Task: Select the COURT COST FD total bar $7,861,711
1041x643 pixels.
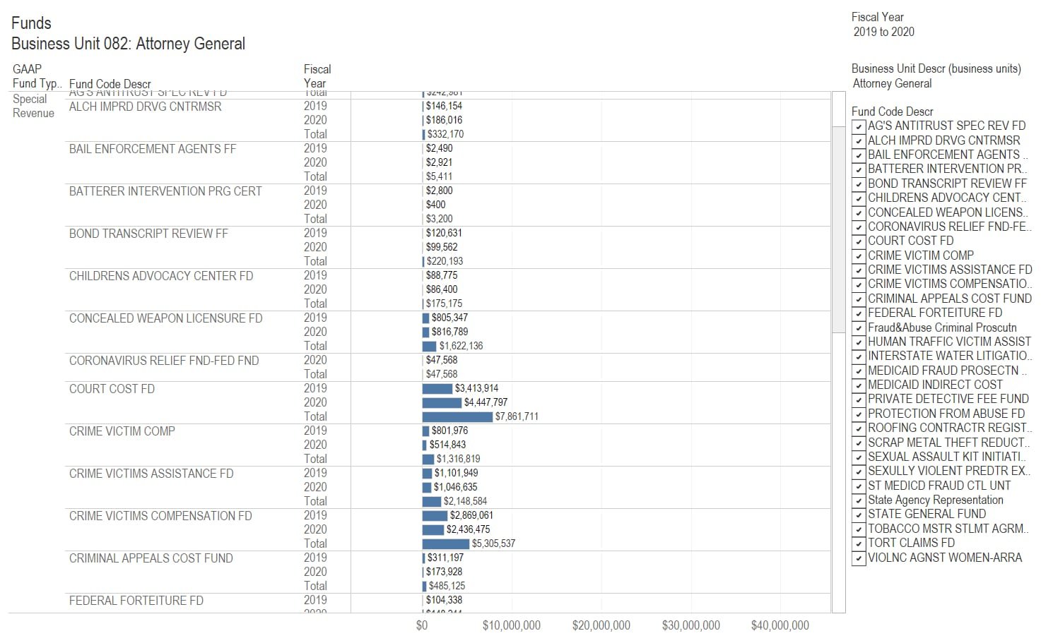Action: click(x=457, y=416)
